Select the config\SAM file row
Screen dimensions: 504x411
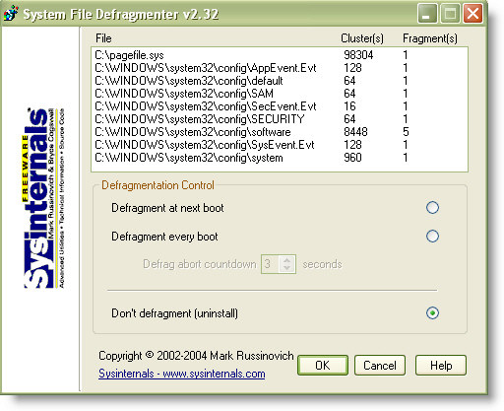(279, 94)
